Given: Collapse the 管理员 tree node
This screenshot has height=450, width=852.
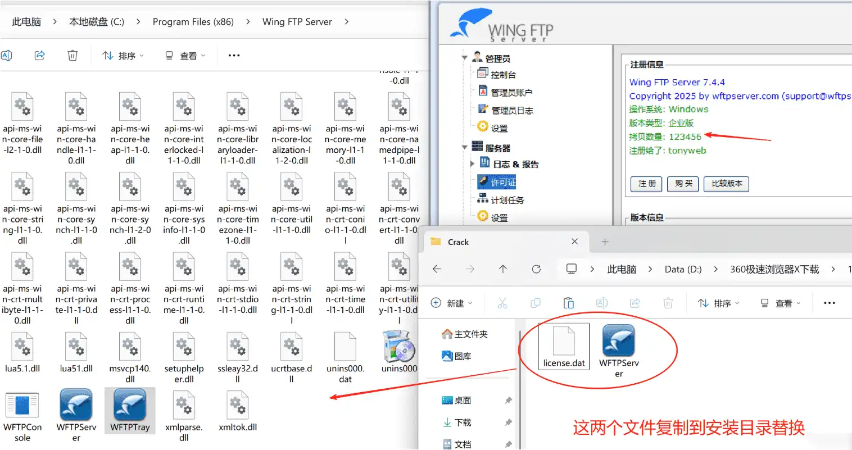Looking at the screenshot, I should pos(464,58).
